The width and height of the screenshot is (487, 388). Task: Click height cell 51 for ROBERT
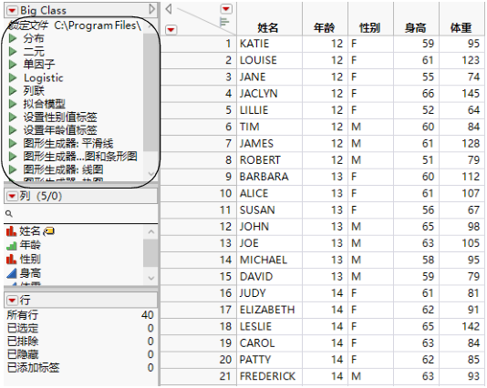coord(416,160)
